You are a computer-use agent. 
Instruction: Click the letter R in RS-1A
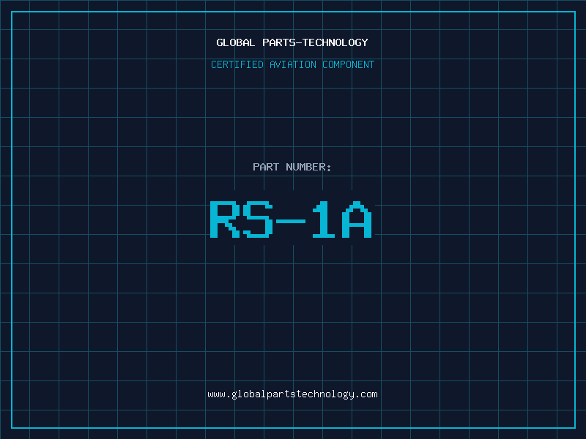pos(225,219)
